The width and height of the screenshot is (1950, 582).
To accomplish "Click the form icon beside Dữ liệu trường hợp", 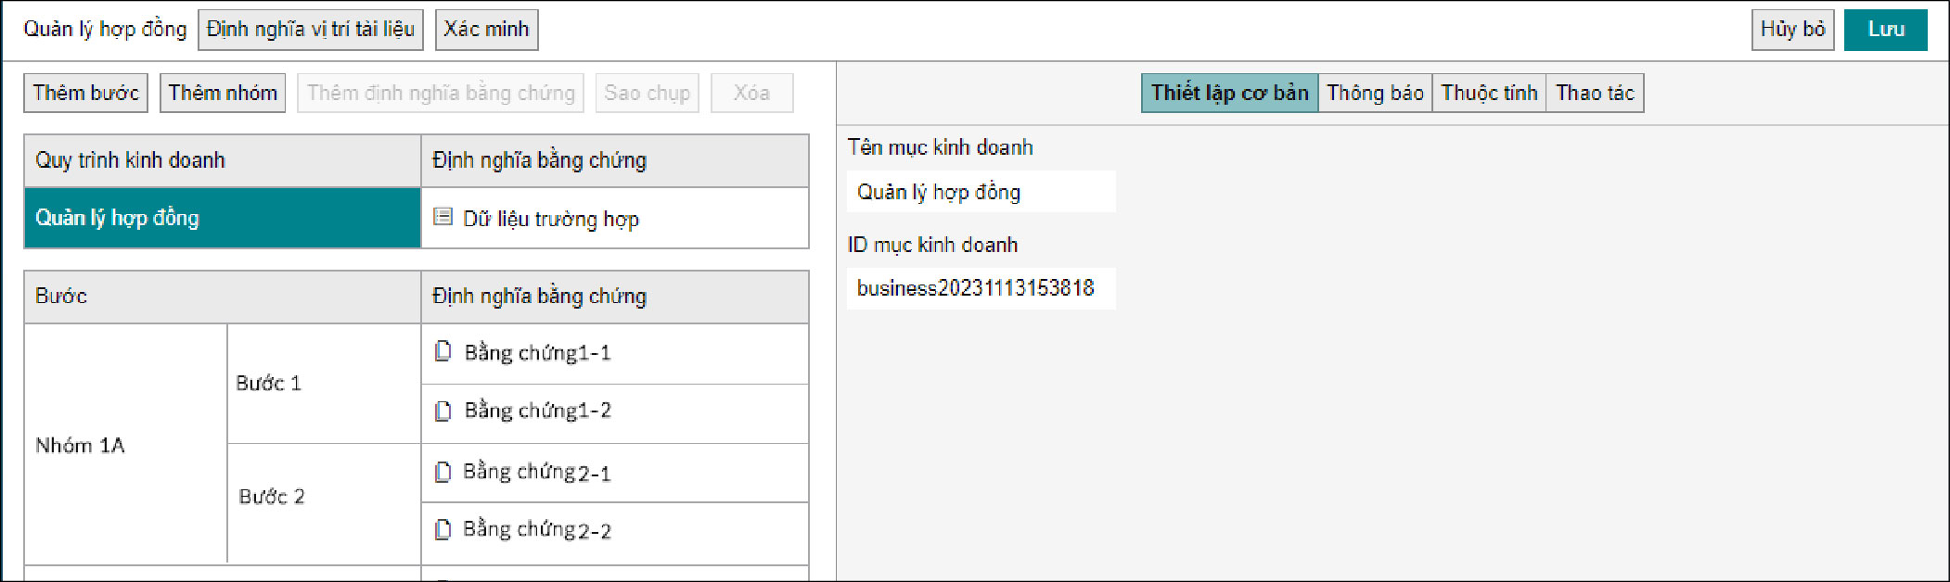I will point(443,217).
